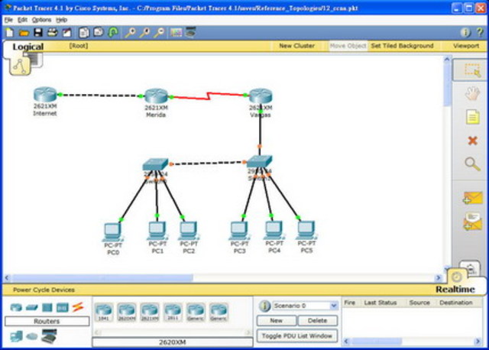Click the green Undo arrow icon
The height and width of the screenshot is (350, 489).
point(113,32)
